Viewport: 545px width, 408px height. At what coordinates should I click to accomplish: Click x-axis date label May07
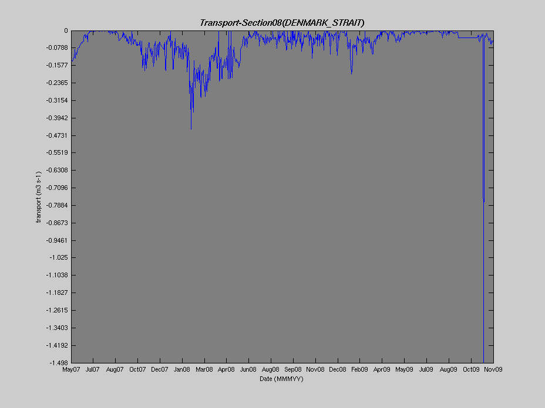71,369
